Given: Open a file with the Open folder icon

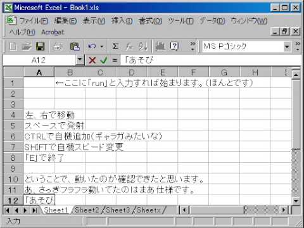Looking at the screenshot, I should [27, 46].
